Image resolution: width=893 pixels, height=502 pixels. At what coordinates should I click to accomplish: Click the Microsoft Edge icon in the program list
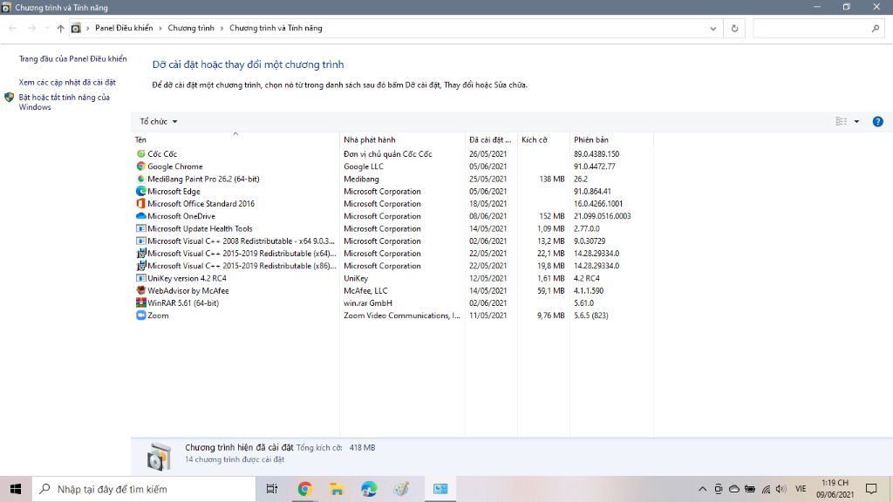140,191
